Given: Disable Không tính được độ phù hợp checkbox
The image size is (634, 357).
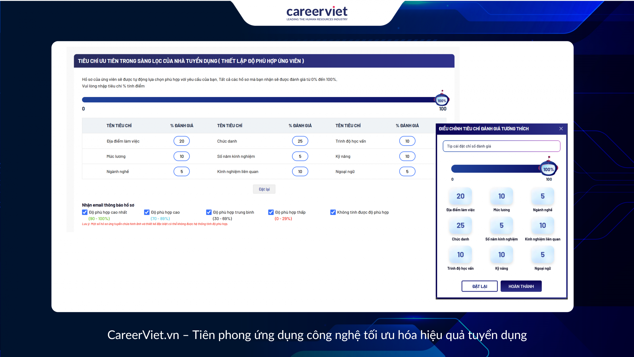Looking at the screenshot, I should [333, 212].
